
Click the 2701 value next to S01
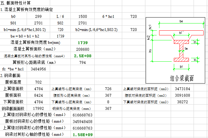[x=38, y=23]
